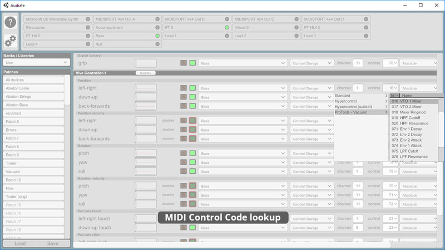Choose 019 HPF Cutoff control
445x250 pixels.
[x=414, y=118]
